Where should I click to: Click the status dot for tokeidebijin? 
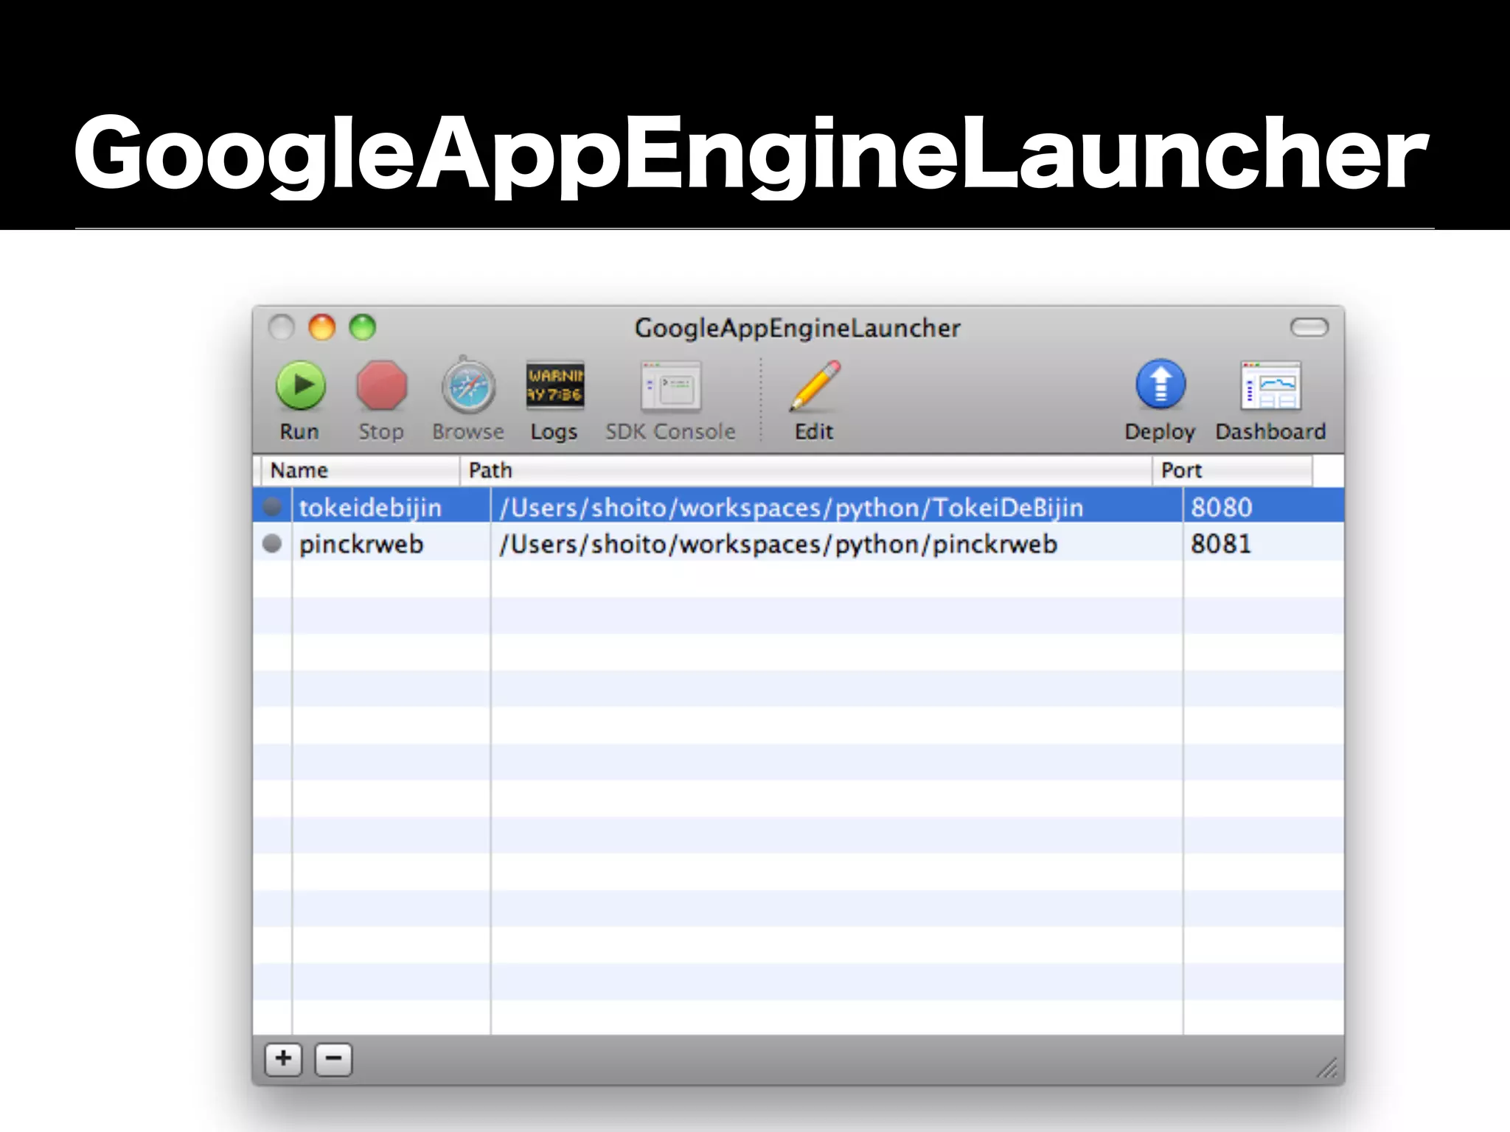(272, 506)
